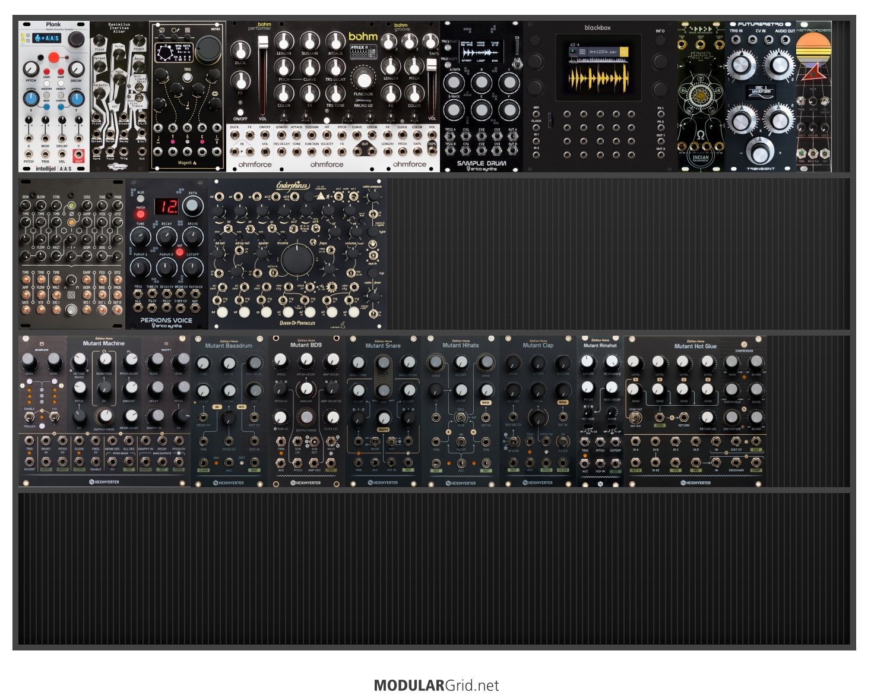Click the DATA encoder on Perkons Voice
Image resolution: width=874 pixels, height=698 pixels.
click(193, 206)
